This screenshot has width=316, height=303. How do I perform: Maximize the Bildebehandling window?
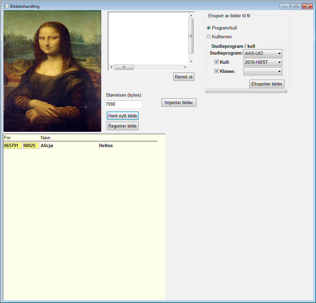click(296, 6)
